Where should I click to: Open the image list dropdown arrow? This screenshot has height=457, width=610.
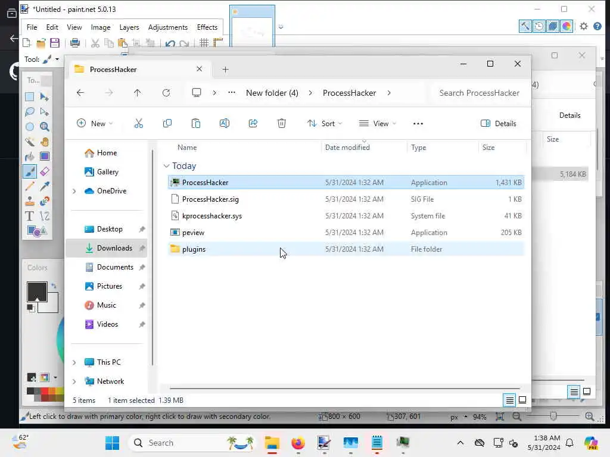click(281, 27)
